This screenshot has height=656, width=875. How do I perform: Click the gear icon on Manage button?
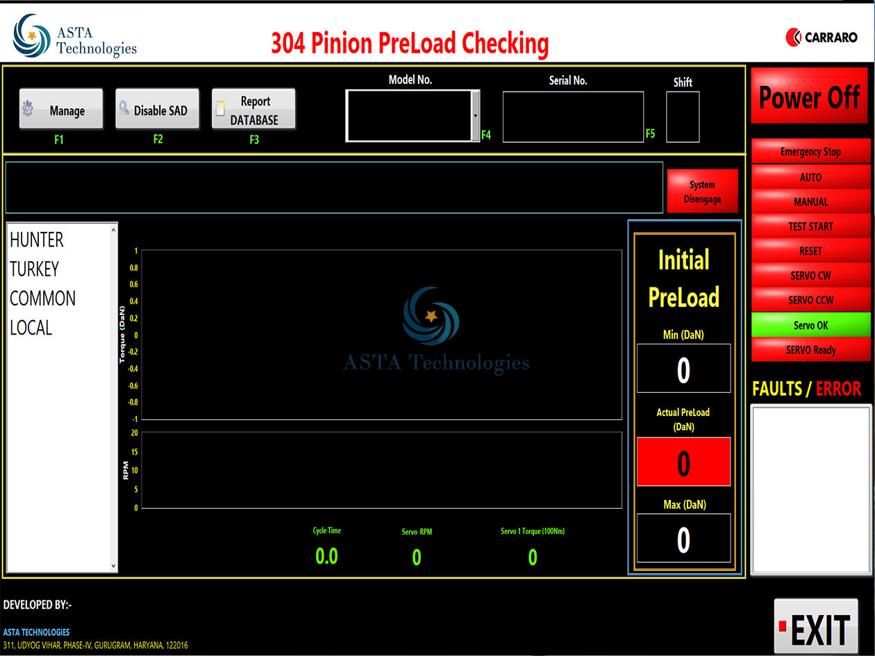(x=28, y=110)
